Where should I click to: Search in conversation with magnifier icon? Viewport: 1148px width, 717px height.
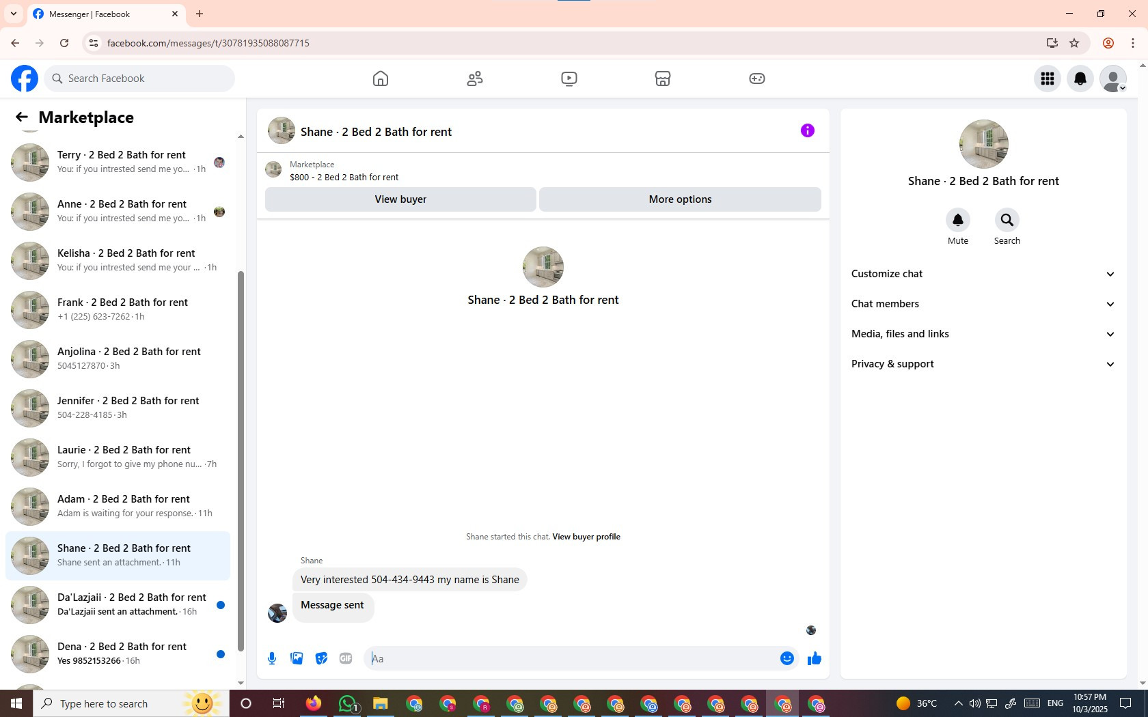pos(1007,220)
